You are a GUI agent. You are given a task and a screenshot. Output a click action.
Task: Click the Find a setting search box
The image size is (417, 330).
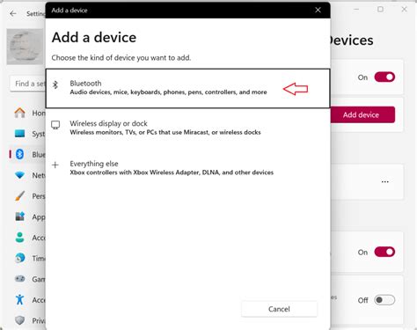tap(28, 84)
